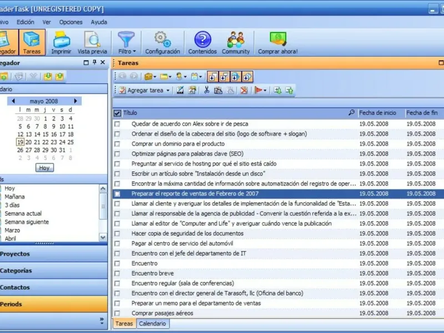This screenshot has height=333, width=444.
Task: Open the Contactos navigator section
Action: pos(53,287)
